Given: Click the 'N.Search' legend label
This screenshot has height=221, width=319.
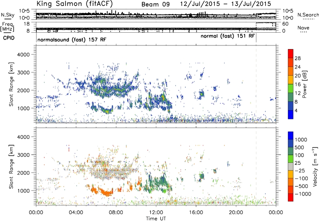Looking at the screenshot, I should pos(308,15).
